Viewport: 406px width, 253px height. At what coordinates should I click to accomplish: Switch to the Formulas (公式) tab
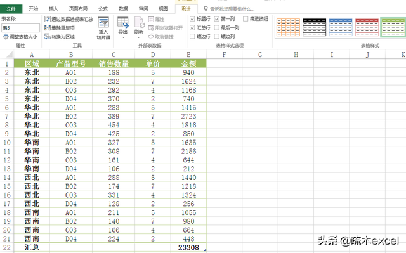(103, 8)
